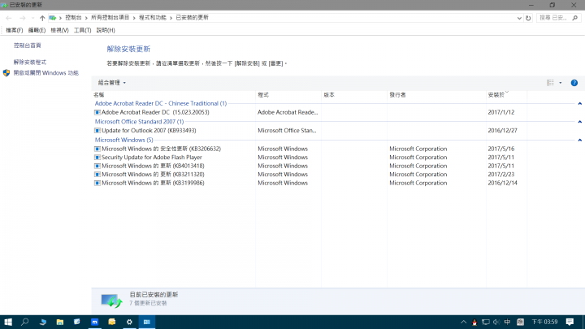
Task: Click the active Control Panel taskbar button
Action: [x=146, y=322]
